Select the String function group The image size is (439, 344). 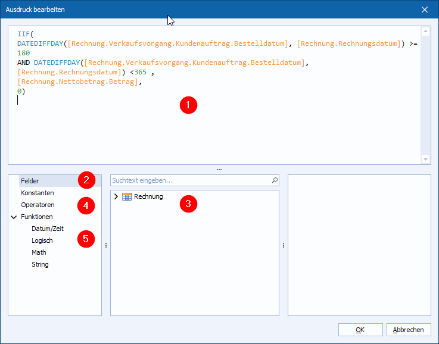click(40, 264)
